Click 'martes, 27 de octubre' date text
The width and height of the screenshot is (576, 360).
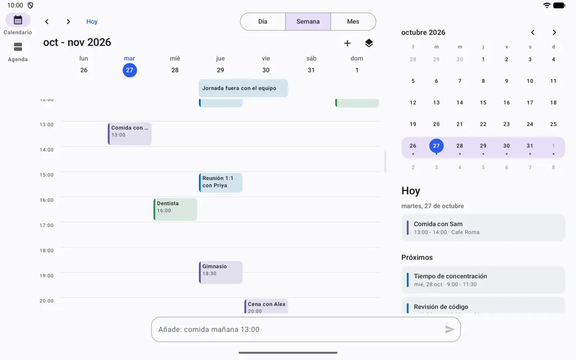(x=432, y=206)
